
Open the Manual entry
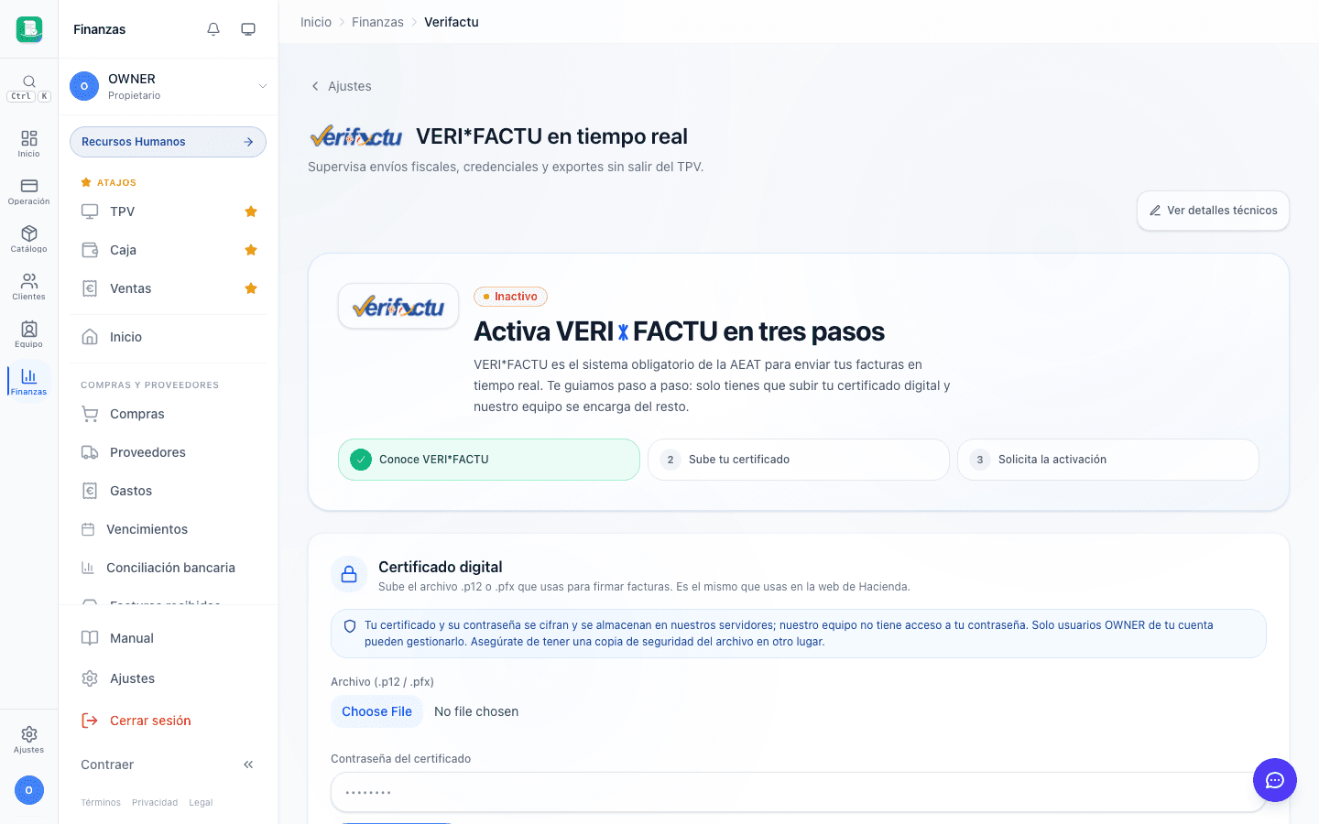pos(169,638)
